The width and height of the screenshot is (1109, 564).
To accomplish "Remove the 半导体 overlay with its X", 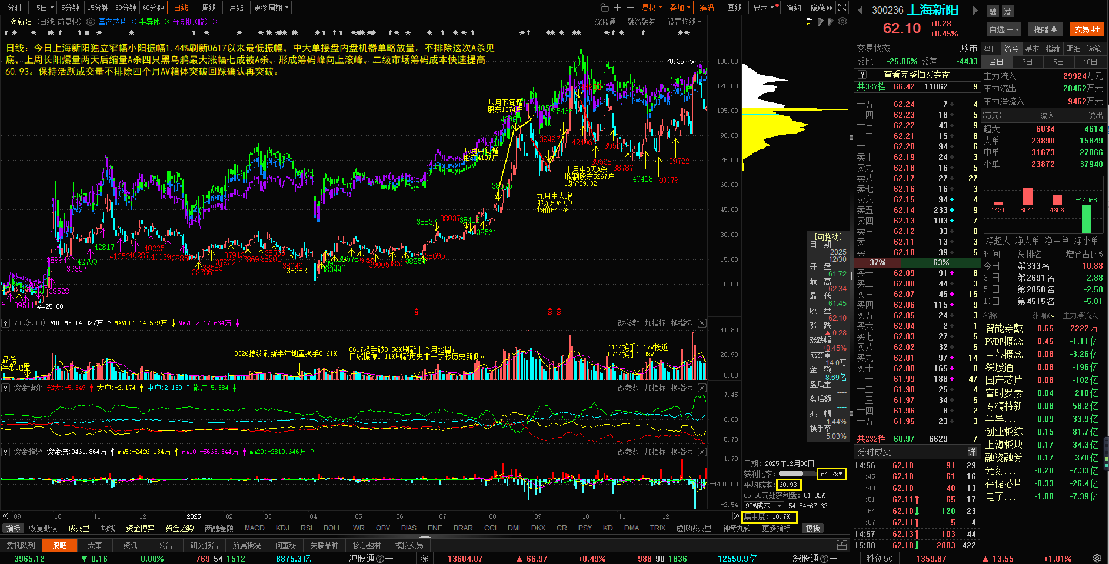I will coord(167,22).
